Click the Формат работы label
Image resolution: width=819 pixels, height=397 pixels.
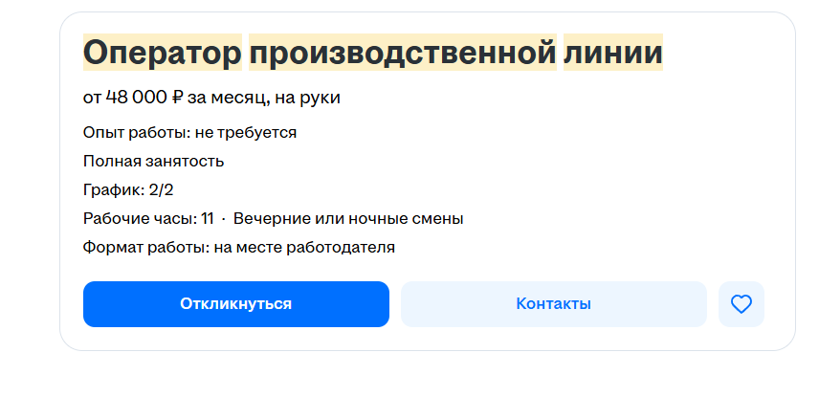[146, 247]
